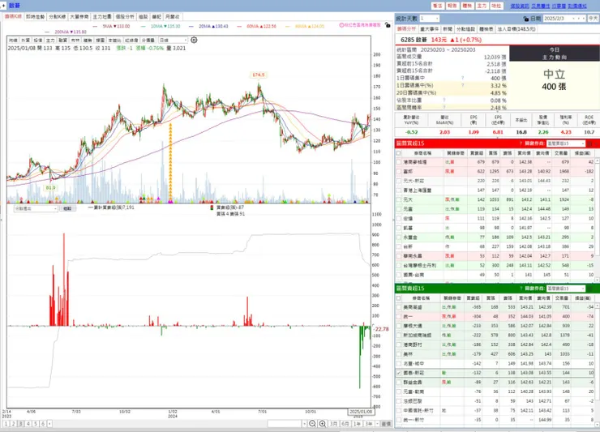Click the 200MA legend color line

coord(48,32)
